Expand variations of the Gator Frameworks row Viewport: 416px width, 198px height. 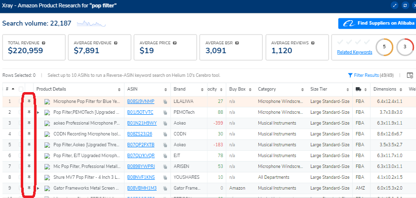tap(38, 189)
